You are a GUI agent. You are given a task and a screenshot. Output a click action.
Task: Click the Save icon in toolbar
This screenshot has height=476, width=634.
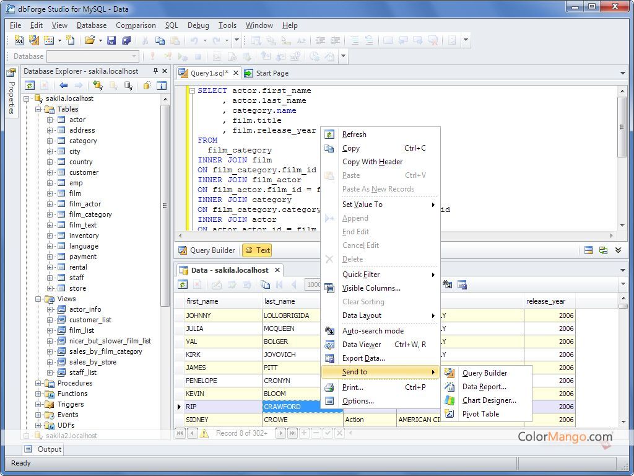111,40
